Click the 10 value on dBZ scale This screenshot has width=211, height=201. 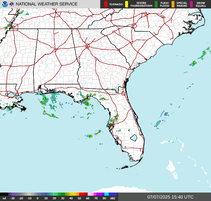[x=46, y=198]
